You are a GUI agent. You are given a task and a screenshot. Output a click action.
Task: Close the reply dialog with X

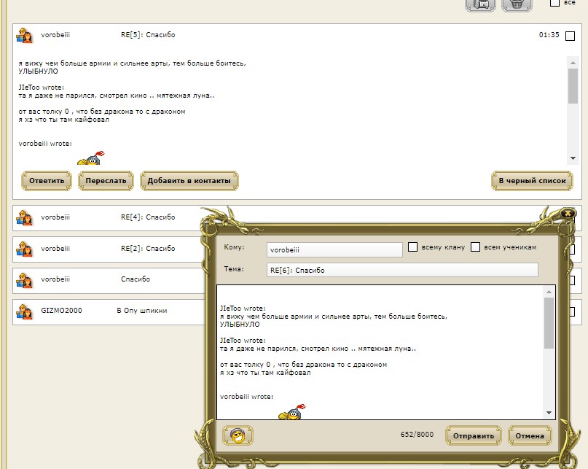click(x=568, y=213)
